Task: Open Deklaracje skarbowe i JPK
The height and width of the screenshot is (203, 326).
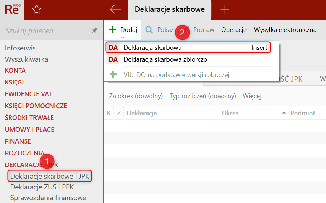Action: click(x=50, y=176)
